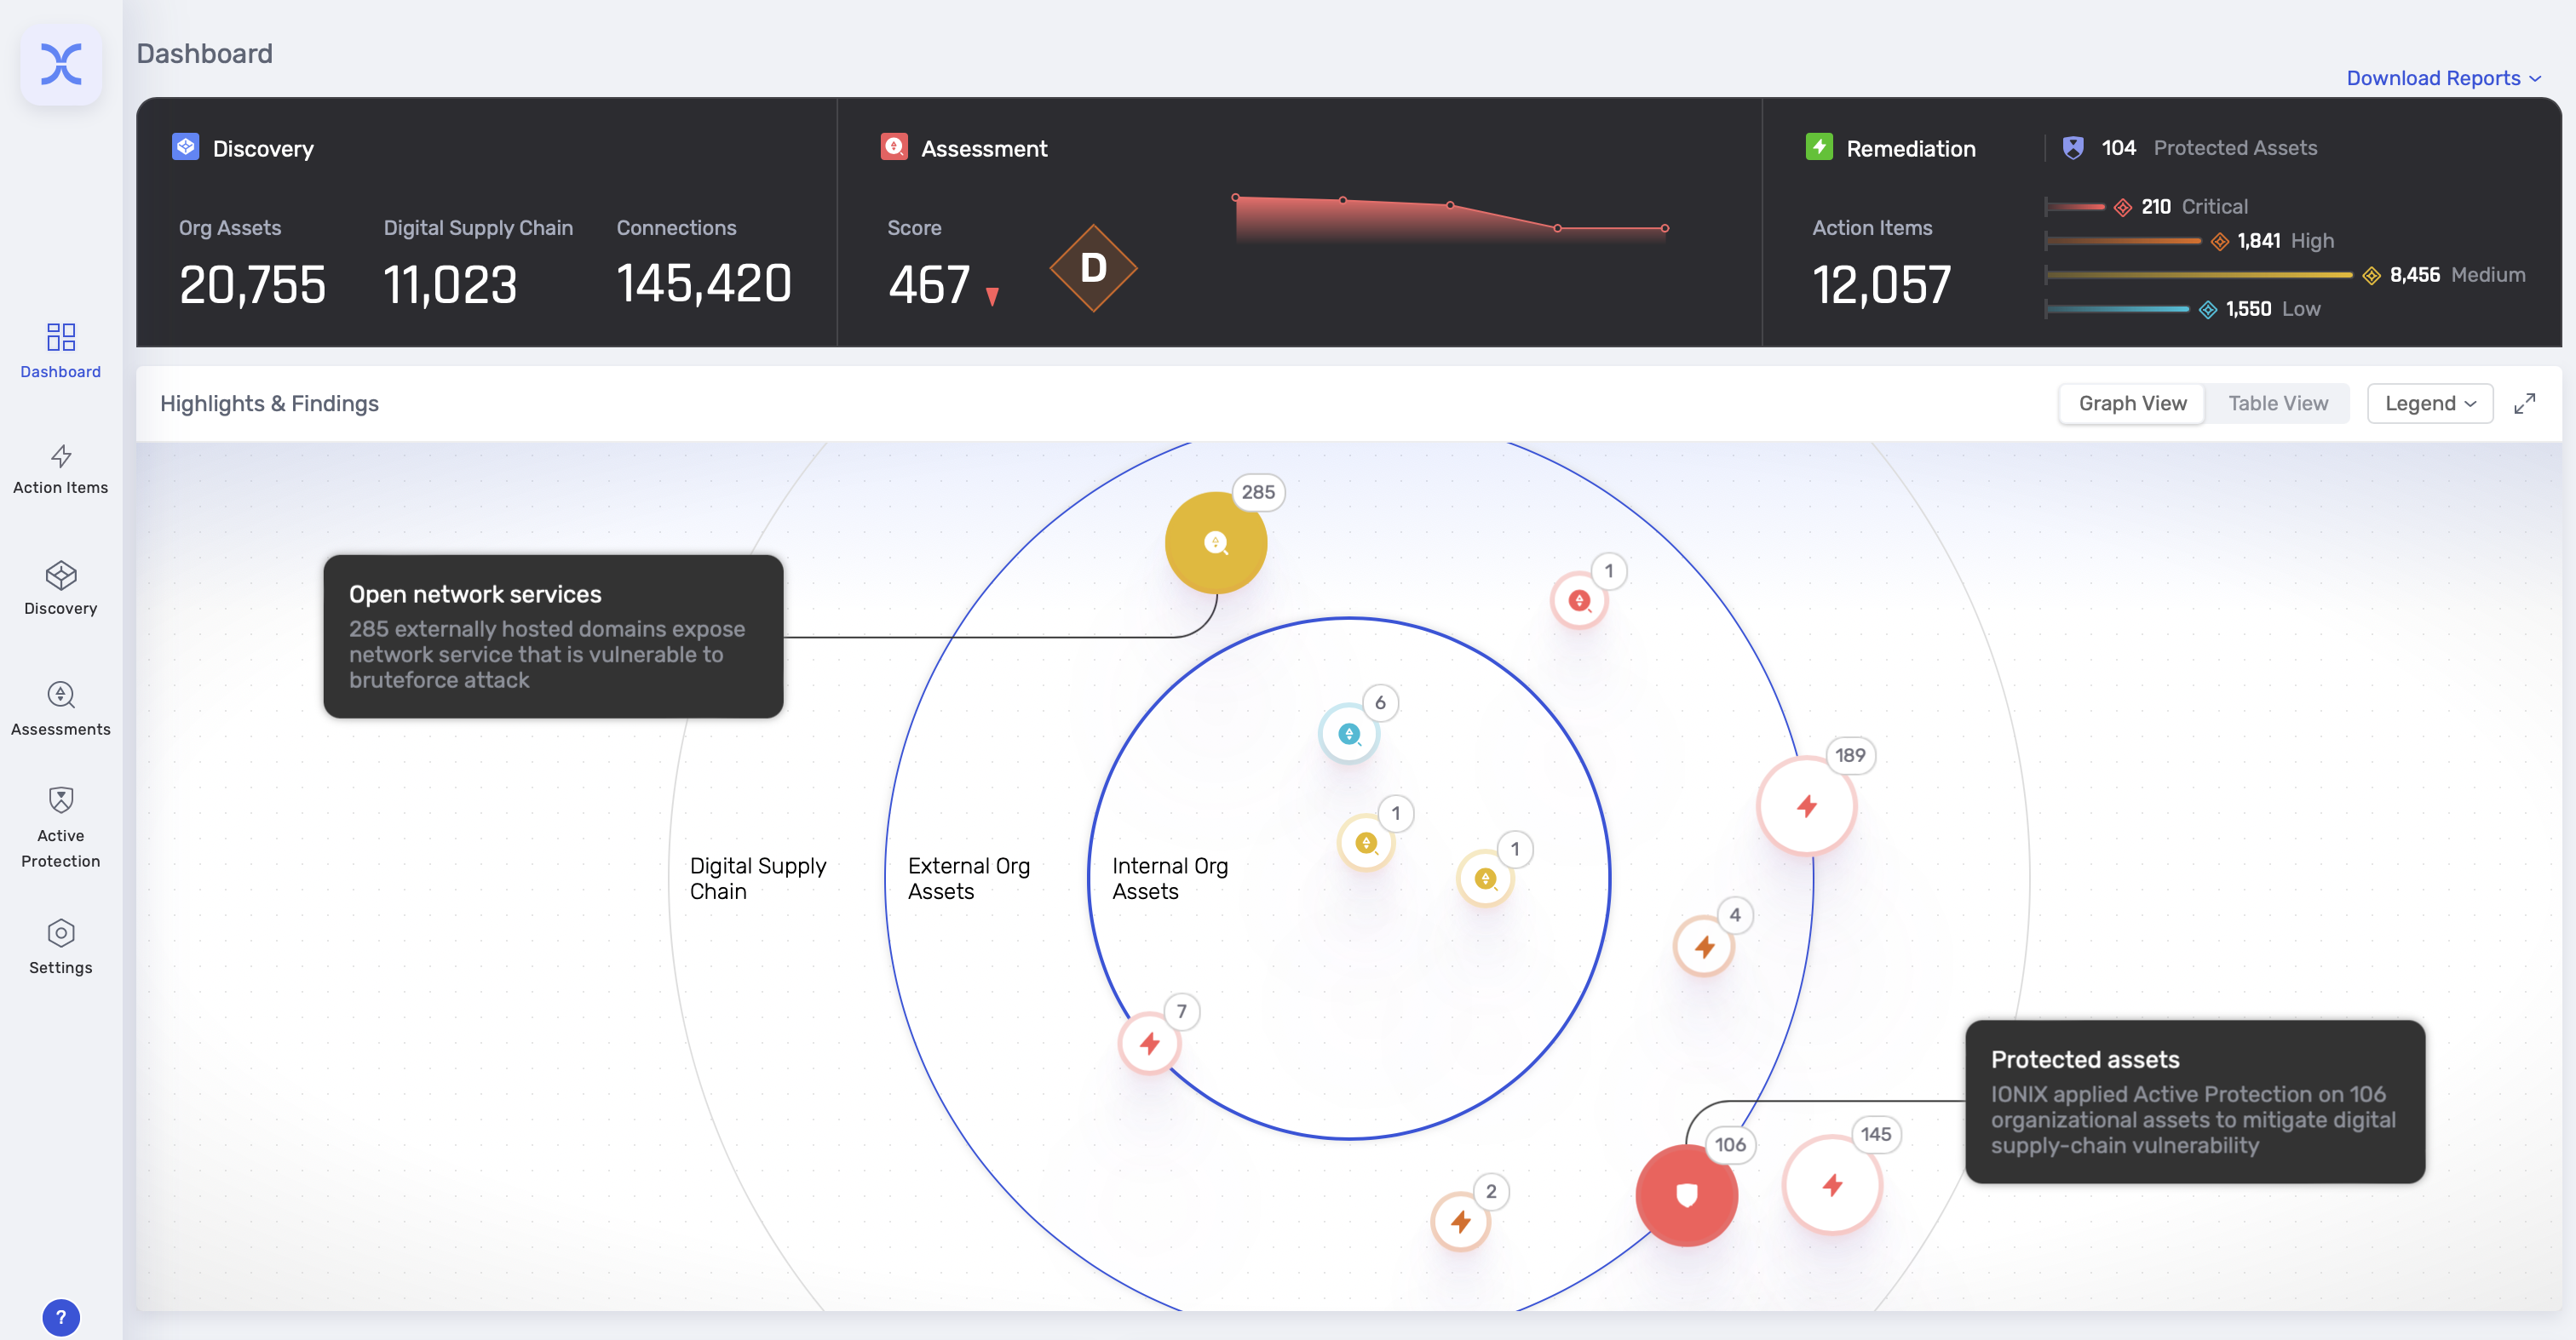This screenshot has height=1340, width=2576.
Task: Select the yellow node with count 1 below blue node
Action: coord(1366,844)
